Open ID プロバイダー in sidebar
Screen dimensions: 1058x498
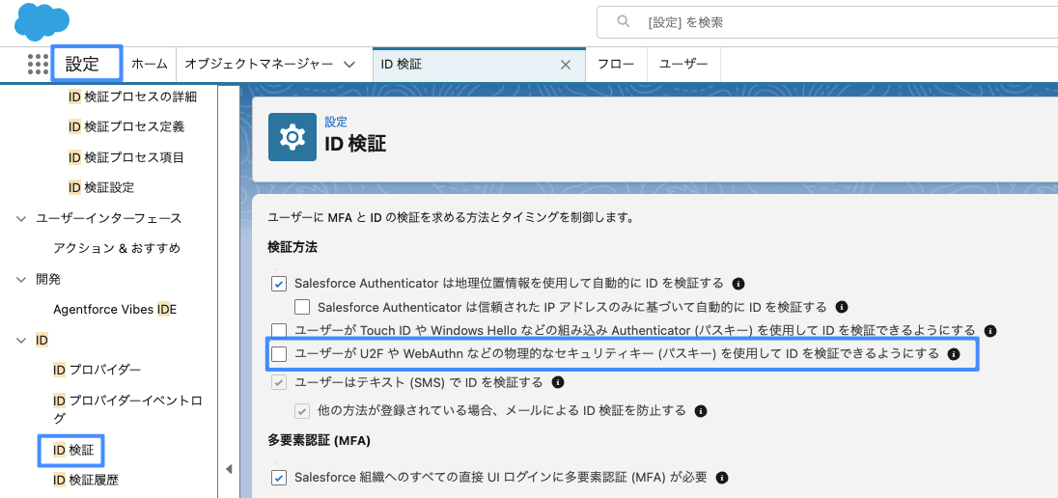[97, 370]
